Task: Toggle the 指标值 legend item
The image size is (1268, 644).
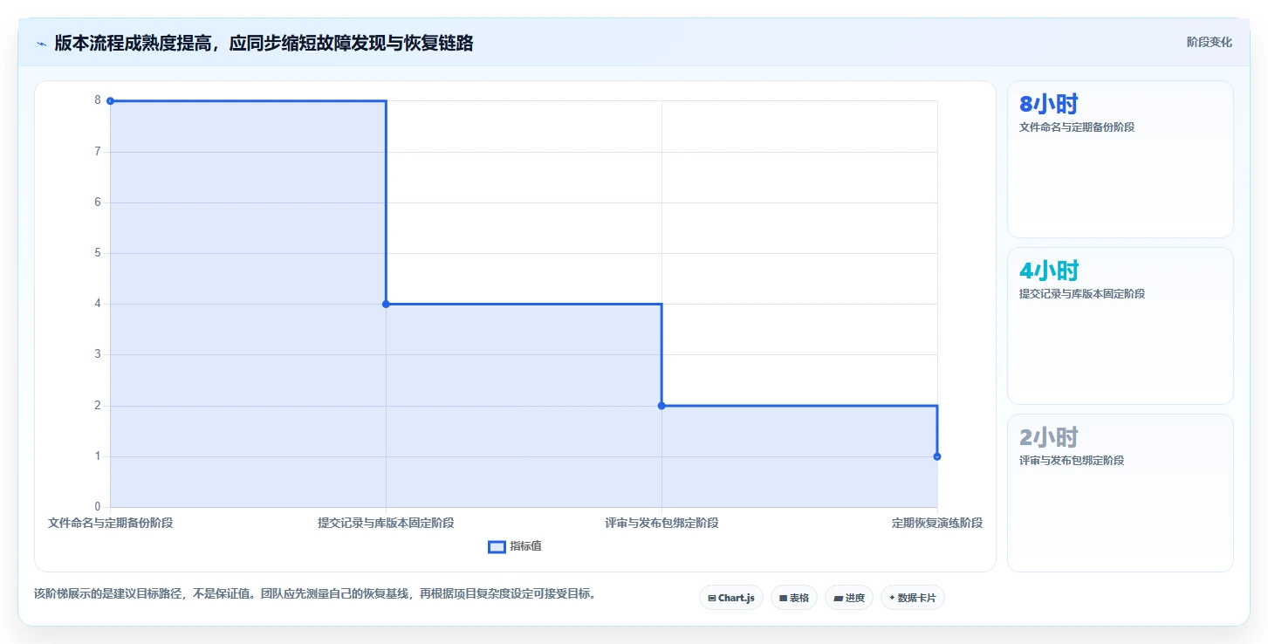Action: 515,546
